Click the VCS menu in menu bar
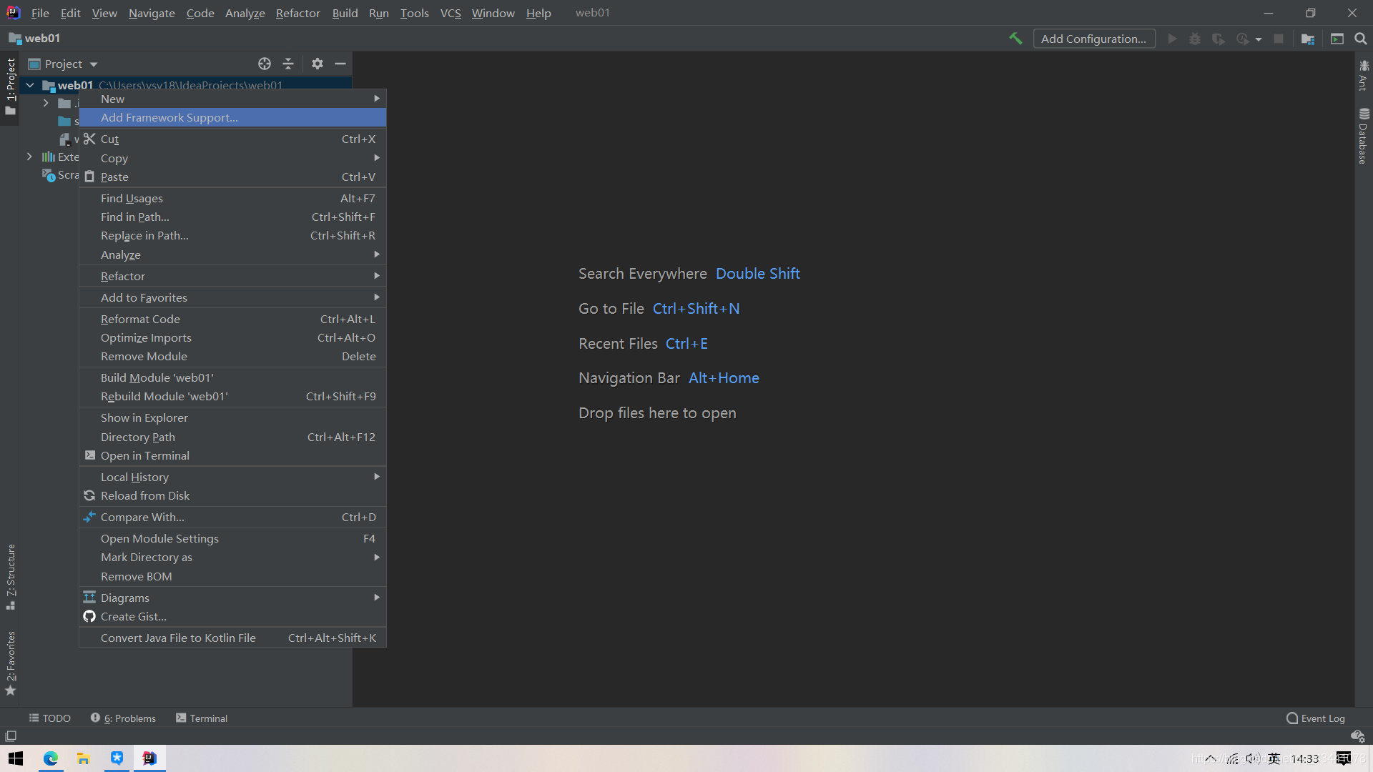 tap(451, 12)
